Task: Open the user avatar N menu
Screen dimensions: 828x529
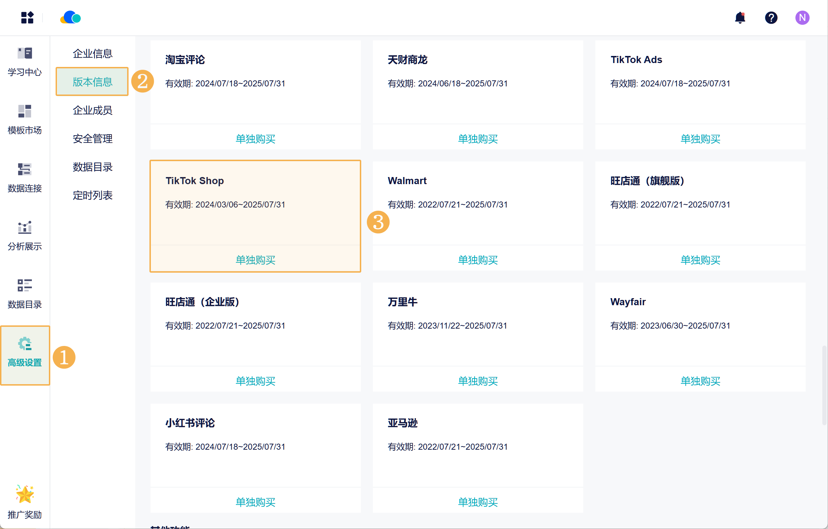Action: 802,18
